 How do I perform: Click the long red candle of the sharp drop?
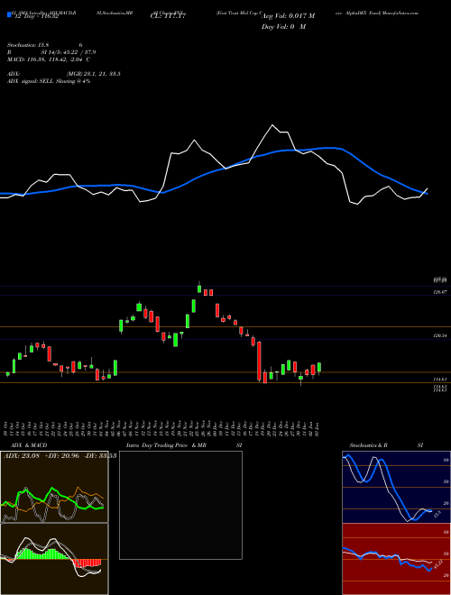pyautogui.click(x=259, y=361)
